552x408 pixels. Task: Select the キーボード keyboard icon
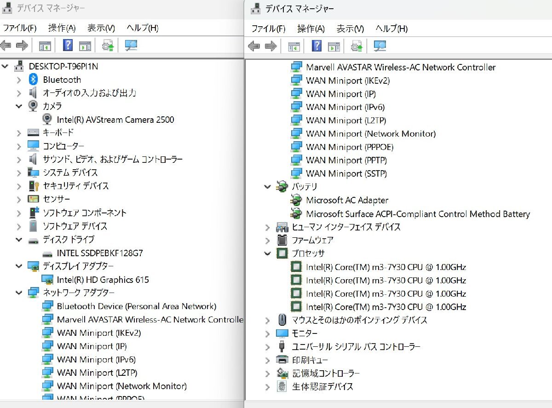(x=33, y=132)
